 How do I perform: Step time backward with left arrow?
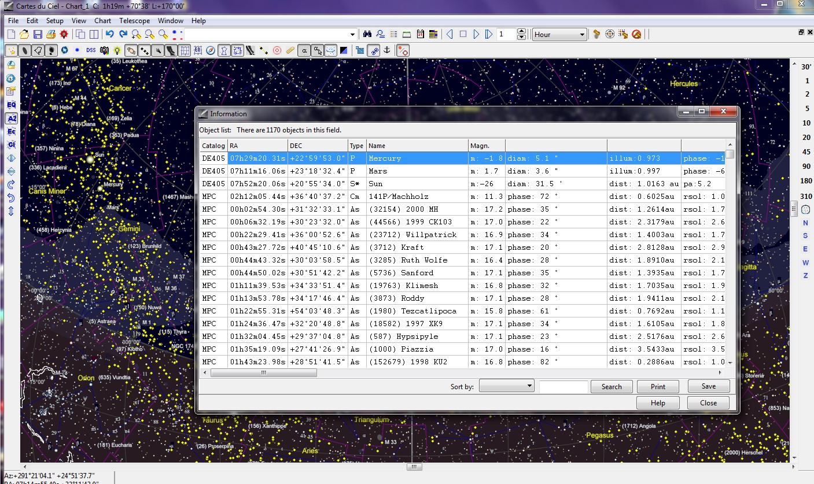(450, 34)
